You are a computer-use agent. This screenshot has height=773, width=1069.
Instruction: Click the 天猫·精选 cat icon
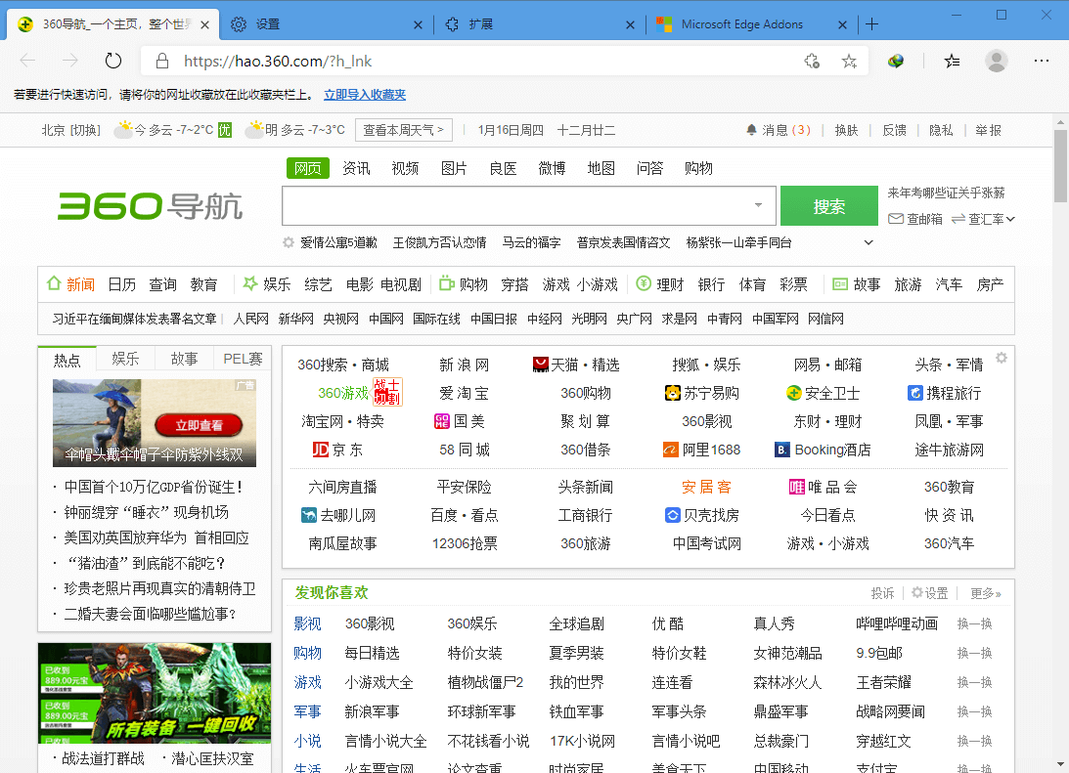pos(540,364)
